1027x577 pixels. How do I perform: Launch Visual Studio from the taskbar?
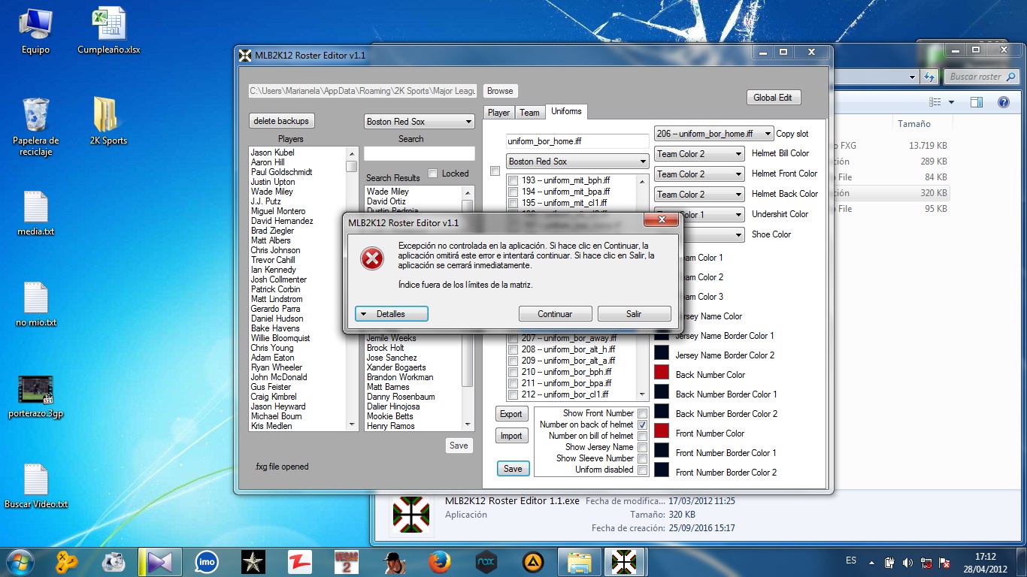tap(160, 561)
